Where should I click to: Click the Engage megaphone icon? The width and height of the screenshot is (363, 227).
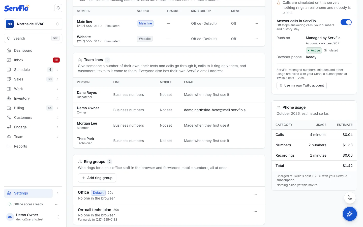[9, 127]
